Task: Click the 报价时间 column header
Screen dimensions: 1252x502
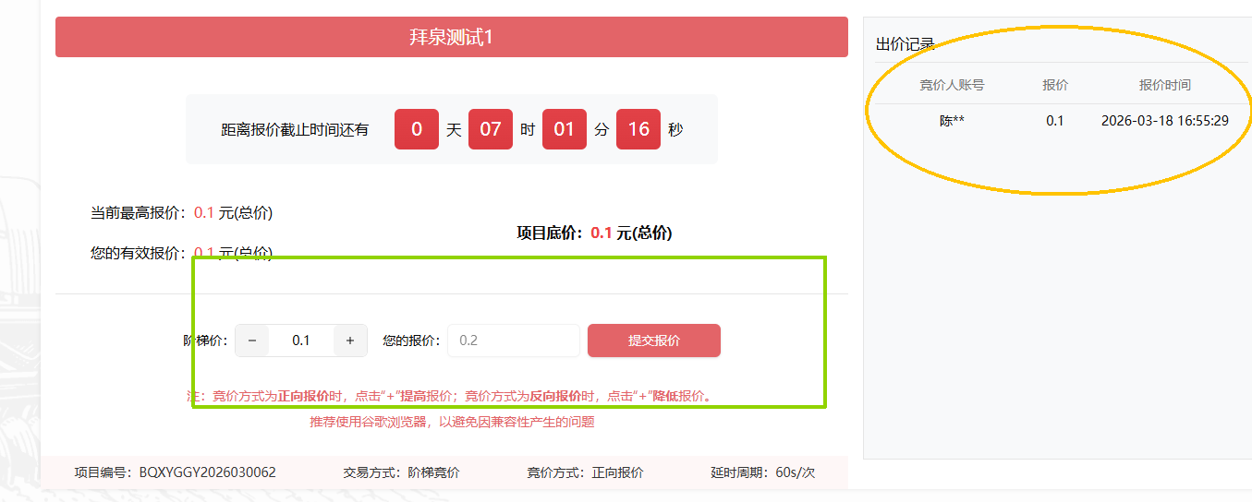Action: point(1164,85)
